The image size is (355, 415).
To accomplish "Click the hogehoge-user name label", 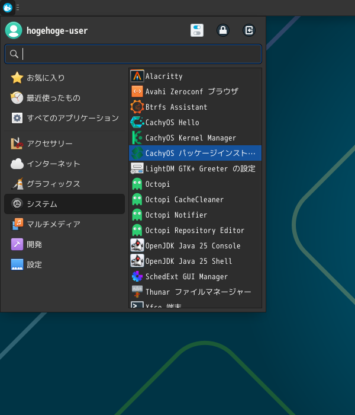I will pos(57,31).
